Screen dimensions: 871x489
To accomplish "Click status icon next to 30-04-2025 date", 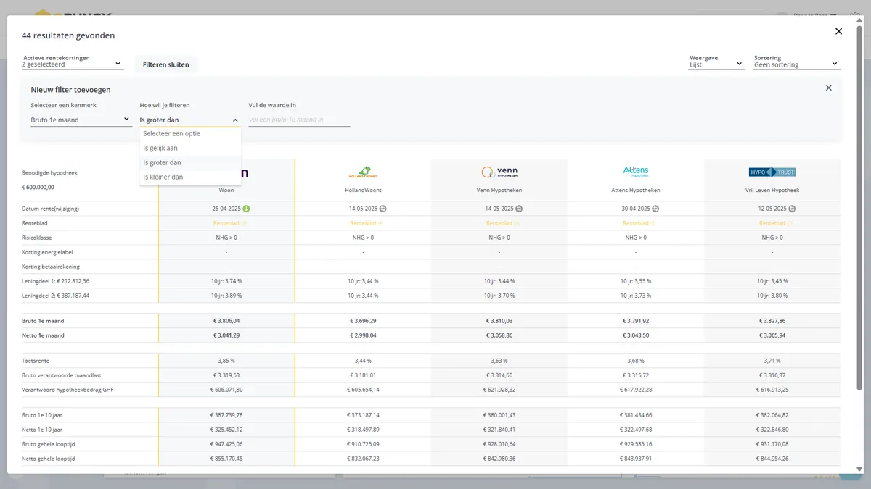I will (655, 209).
